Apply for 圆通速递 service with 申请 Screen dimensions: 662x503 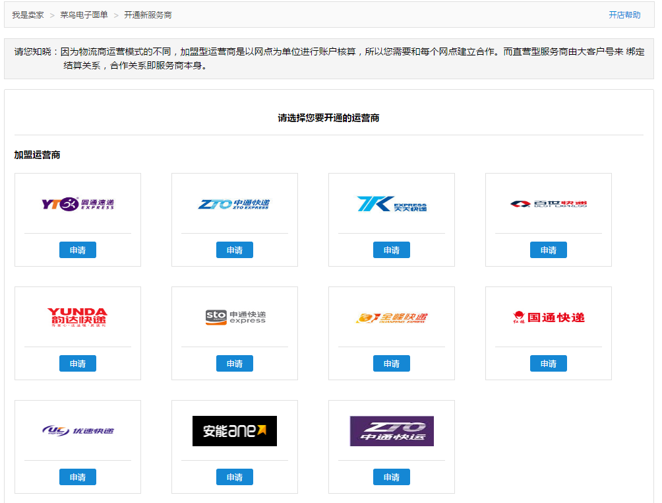[78, 250]
